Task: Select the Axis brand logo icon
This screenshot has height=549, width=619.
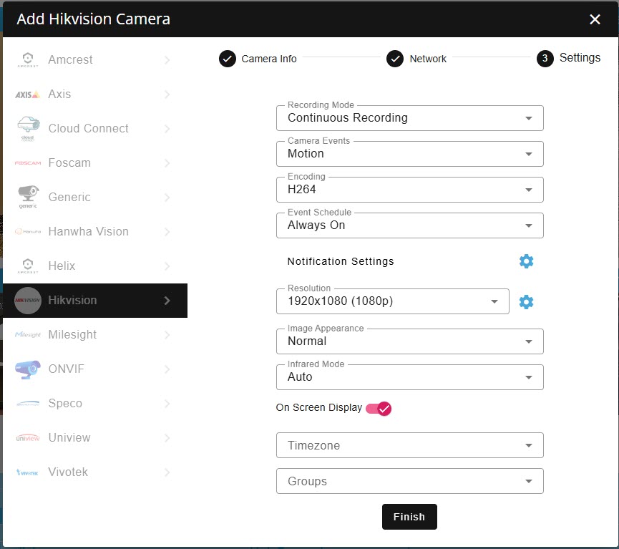Action: [28, 94]
